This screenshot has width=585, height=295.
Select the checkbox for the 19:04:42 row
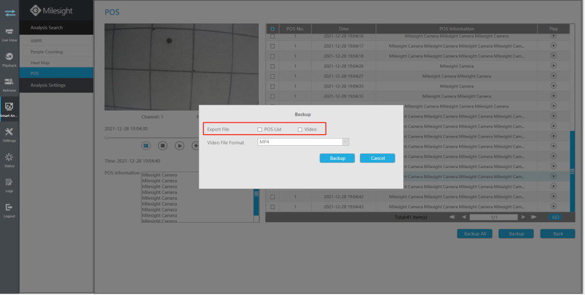[x=272, y=197]
